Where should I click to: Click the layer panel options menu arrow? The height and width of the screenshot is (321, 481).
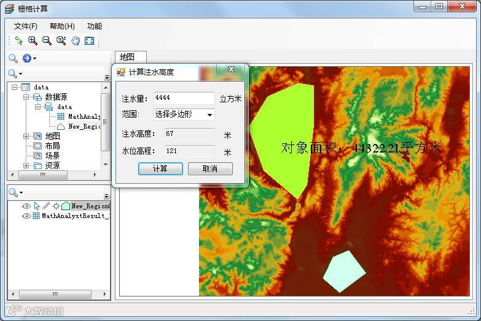[x=106, y=196]
